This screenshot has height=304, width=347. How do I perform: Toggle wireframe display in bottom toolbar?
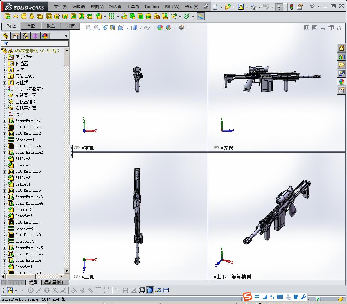point(142,290)
